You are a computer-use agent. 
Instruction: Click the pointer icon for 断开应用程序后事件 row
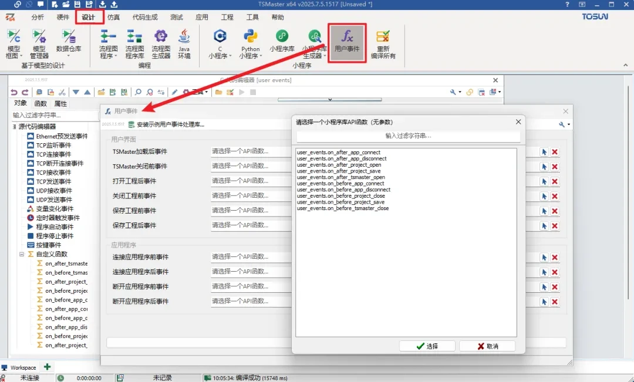(544, 302)
